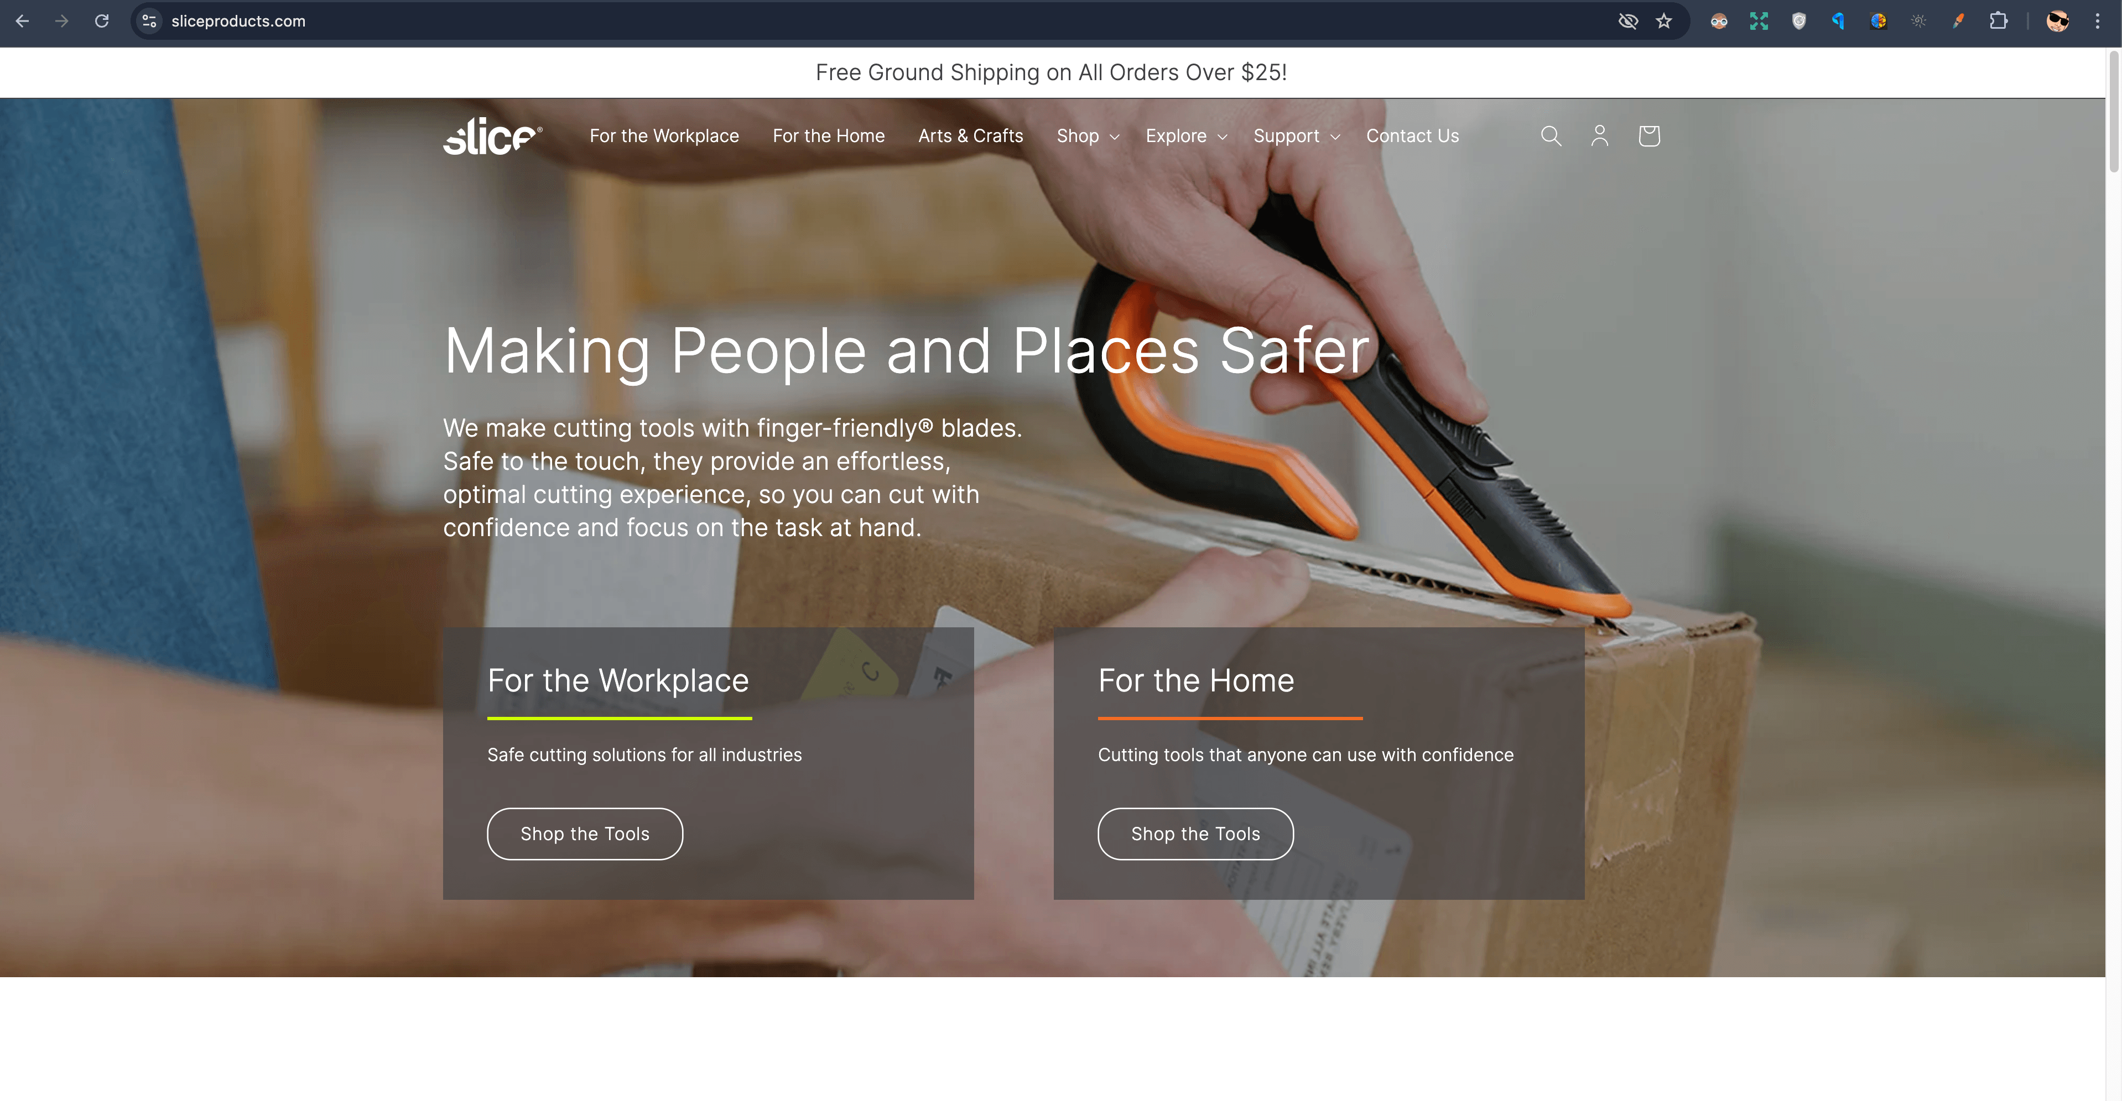Click the Contact Us link
Viewport: 2122px width, 1101px height.
1412,137
